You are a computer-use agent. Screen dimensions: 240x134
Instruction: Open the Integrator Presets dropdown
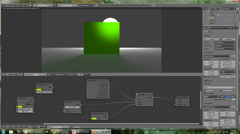(x=217, y=107)
